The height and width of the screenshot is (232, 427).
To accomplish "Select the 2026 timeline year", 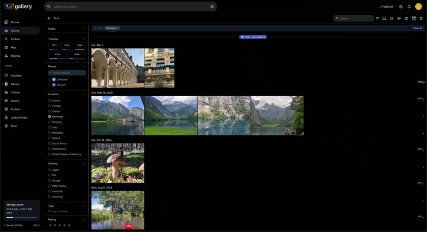I will pos(77,55).
